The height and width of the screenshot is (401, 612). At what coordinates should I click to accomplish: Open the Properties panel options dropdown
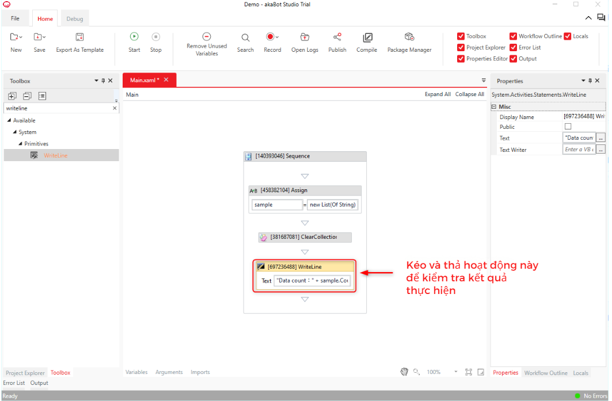(584, 81)
